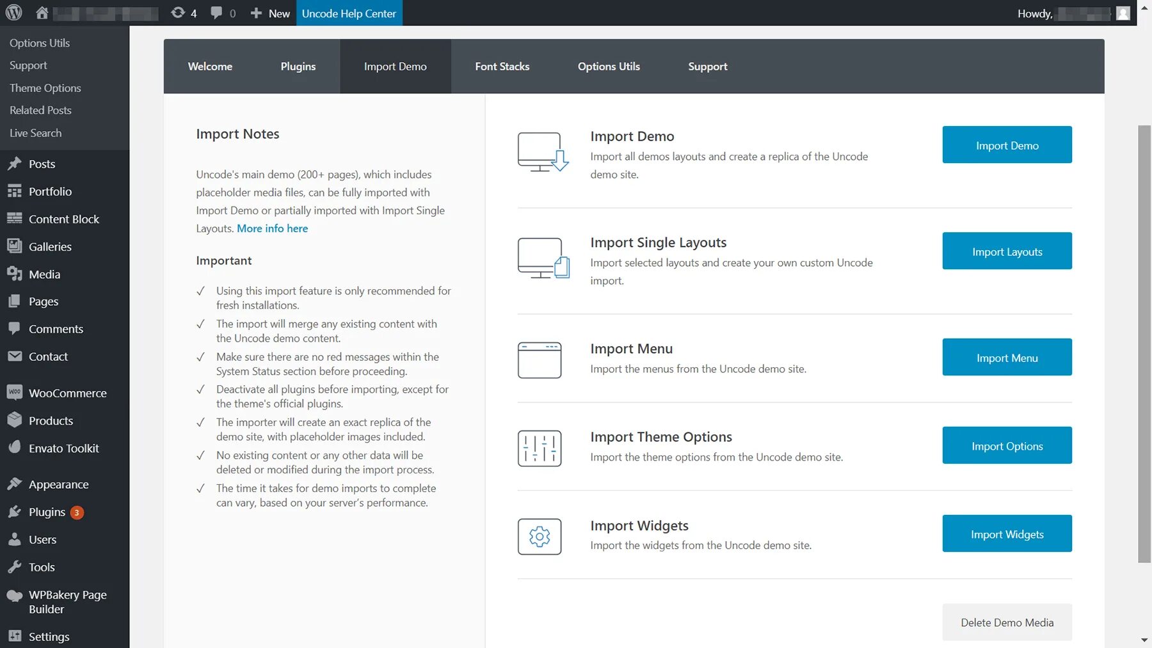Image resolution: width=1152 pixels, height=648 pixels.
Task: Click the Import Options button
Action: (x=1007, y=446)
